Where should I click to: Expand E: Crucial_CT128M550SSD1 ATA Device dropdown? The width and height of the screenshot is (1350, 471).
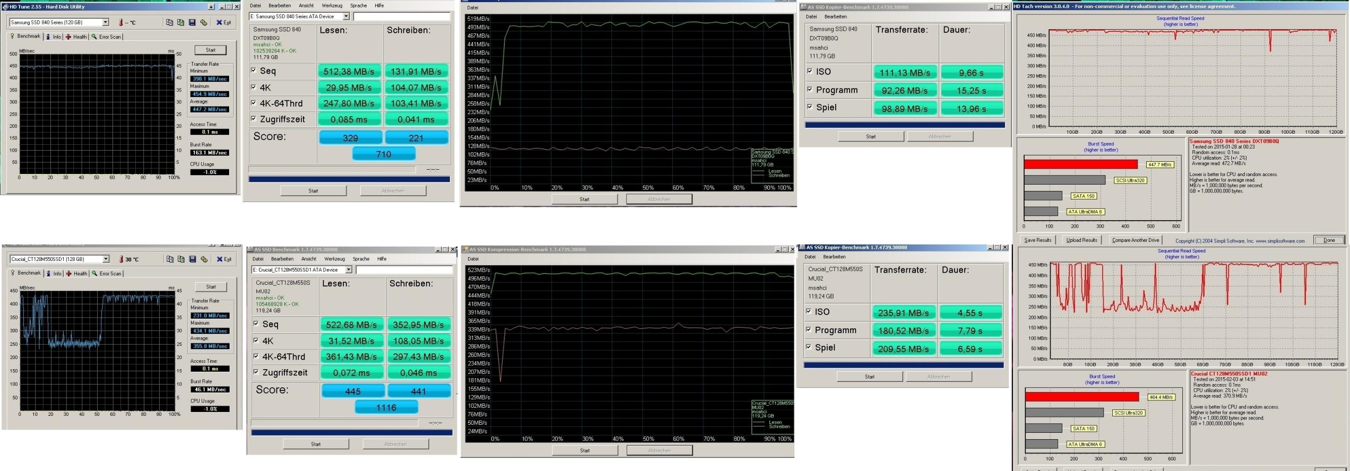[x=349, y=270]
